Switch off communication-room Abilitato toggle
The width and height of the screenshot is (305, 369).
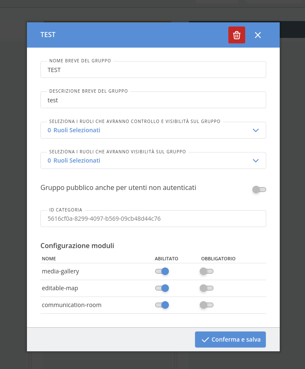click(x=162, y=305)
